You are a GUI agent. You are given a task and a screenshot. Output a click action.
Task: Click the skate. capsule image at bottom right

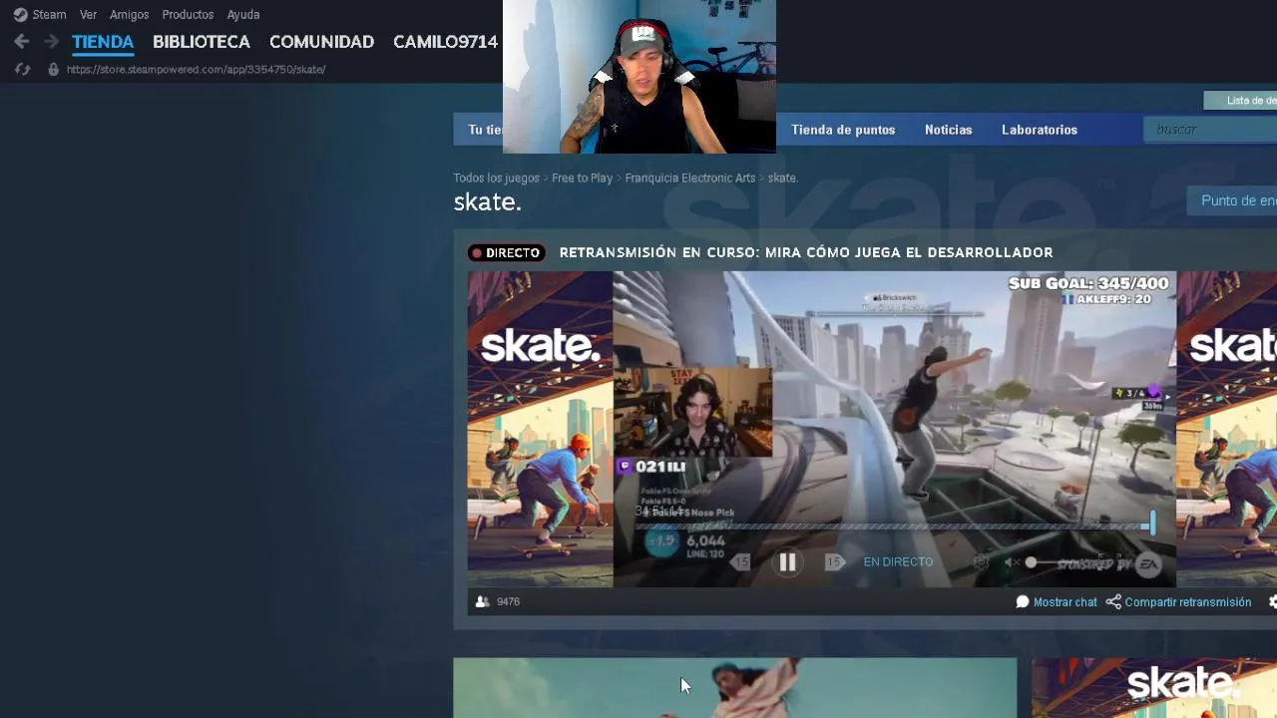[1154, 688]
